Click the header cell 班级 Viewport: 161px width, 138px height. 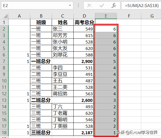(x=41, y=22)
